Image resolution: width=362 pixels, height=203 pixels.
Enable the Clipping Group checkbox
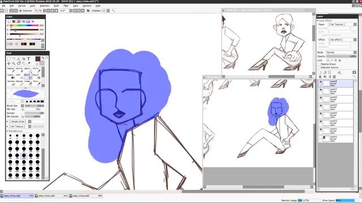pyautogui.click(x=319, y=64)
